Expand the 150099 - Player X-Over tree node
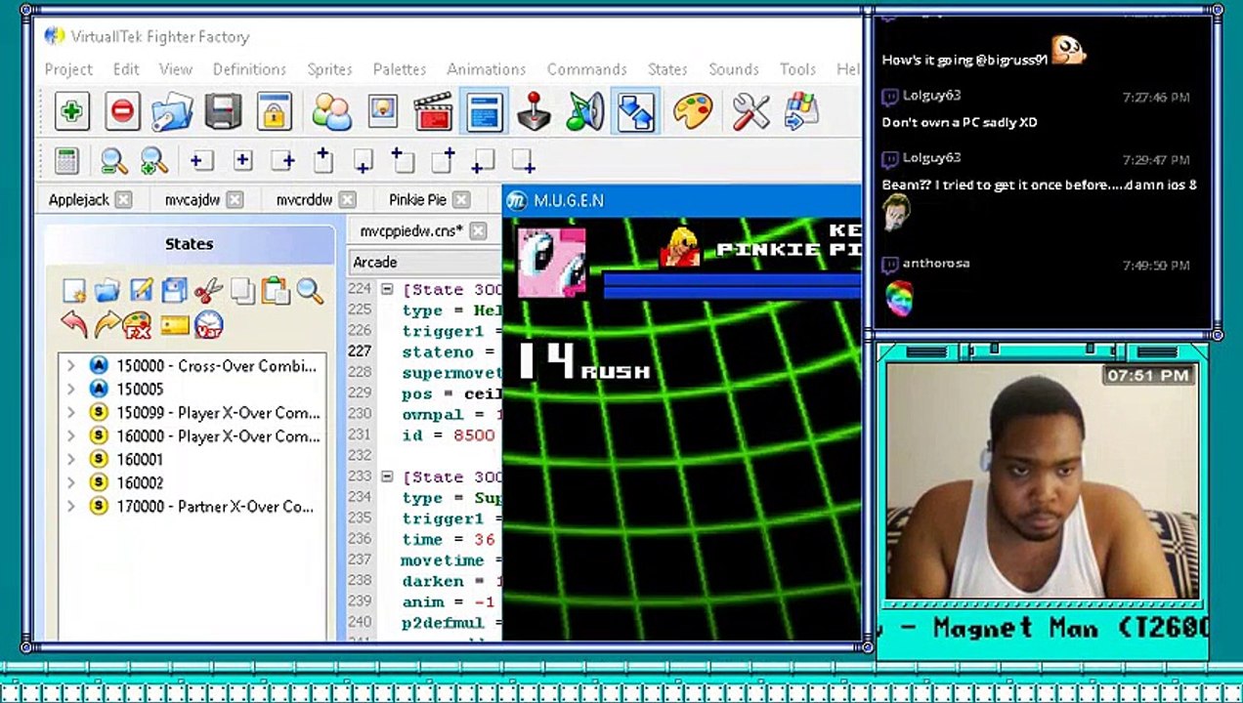This screenshot has height=703, width=1243. (x=70, y=412)
